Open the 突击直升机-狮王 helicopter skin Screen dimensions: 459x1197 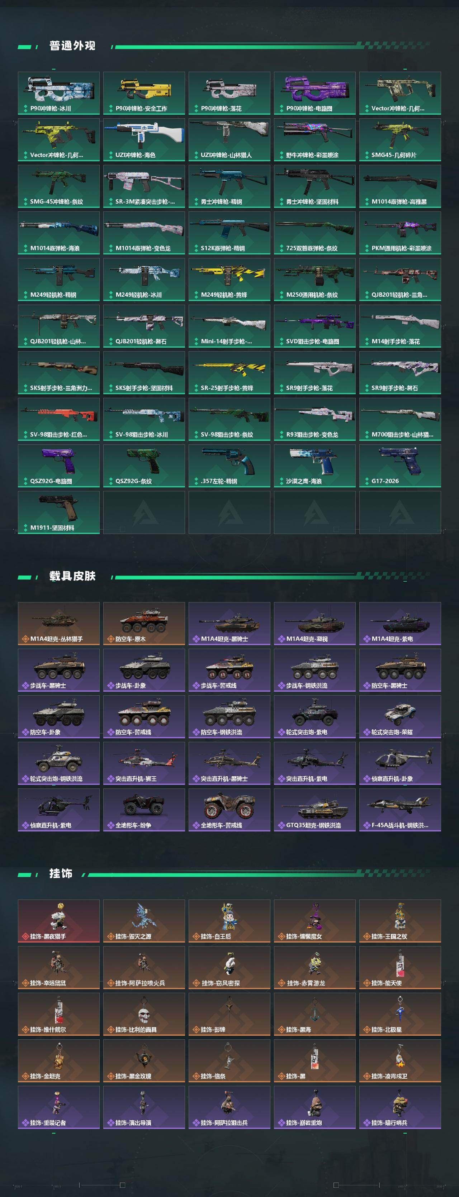[x=144, y=763]
